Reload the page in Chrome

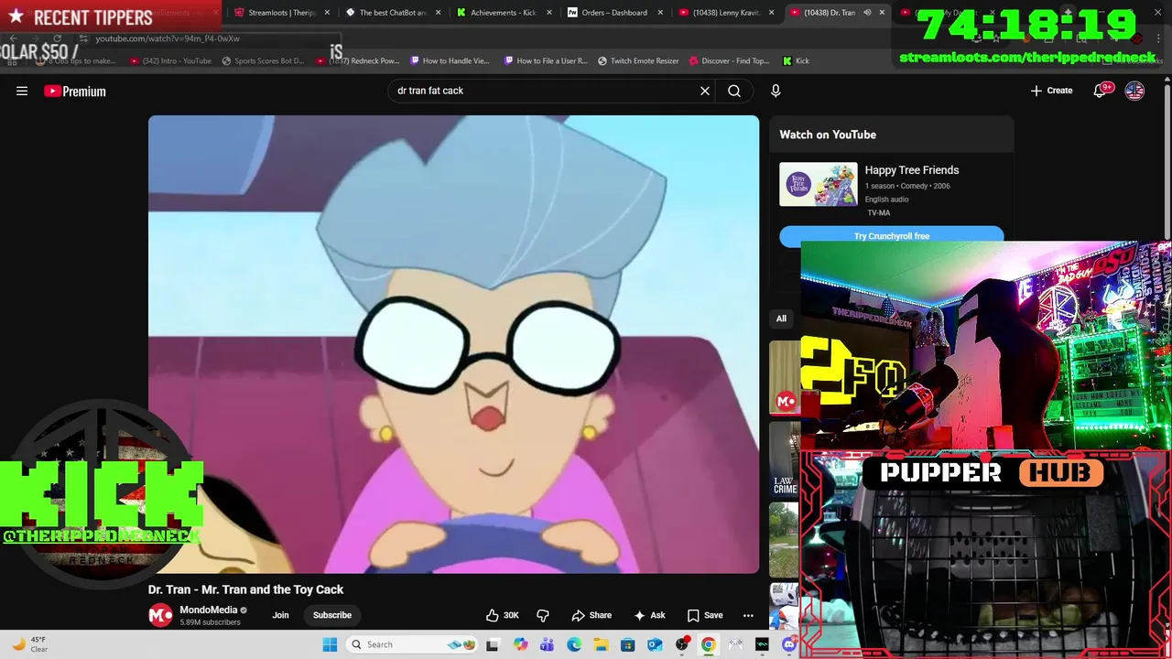click(x=57, y=38)
